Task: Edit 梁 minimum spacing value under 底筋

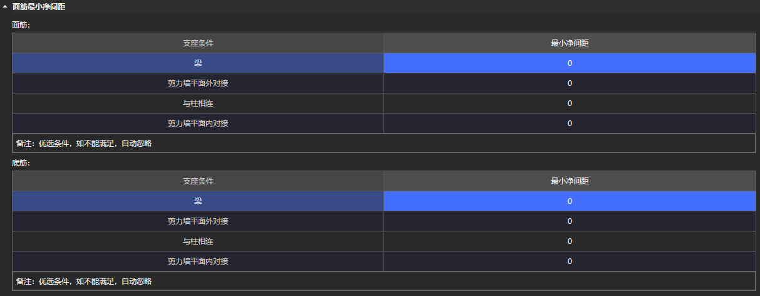Action: [570, 201]
